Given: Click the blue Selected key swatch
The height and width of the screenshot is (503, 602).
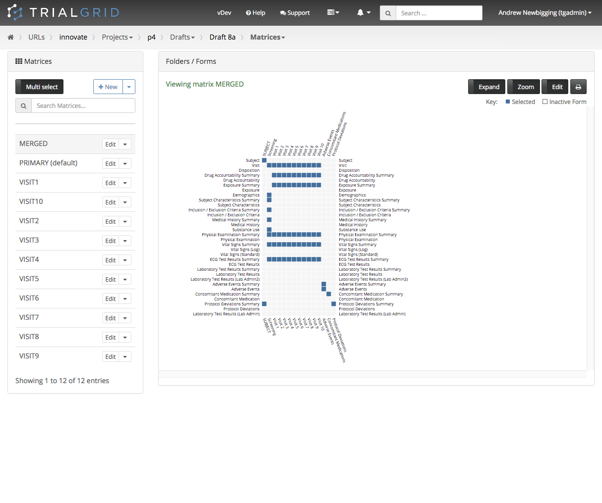Looking at the screenshot, I should [x=508, y=102].
